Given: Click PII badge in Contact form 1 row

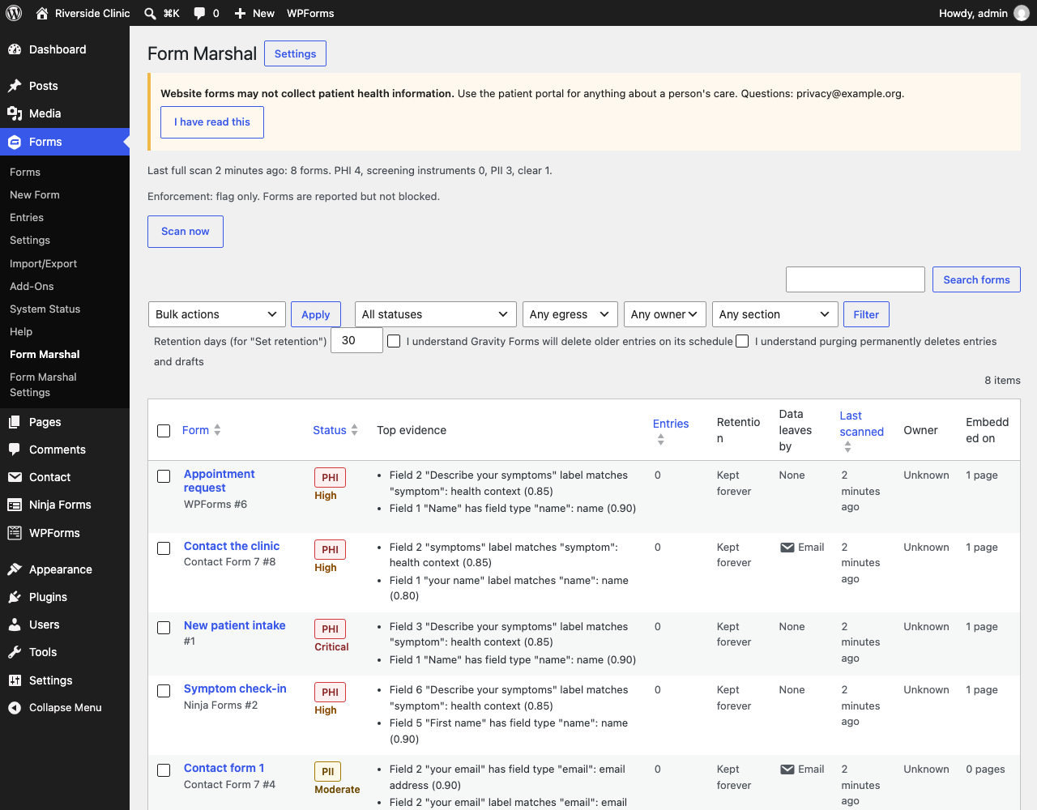Looking at the screenshot, I should (x=328, y=771).
